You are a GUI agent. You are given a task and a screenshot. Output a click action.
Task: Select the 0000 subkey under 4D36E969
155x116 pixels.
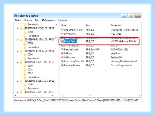[30, 54]
